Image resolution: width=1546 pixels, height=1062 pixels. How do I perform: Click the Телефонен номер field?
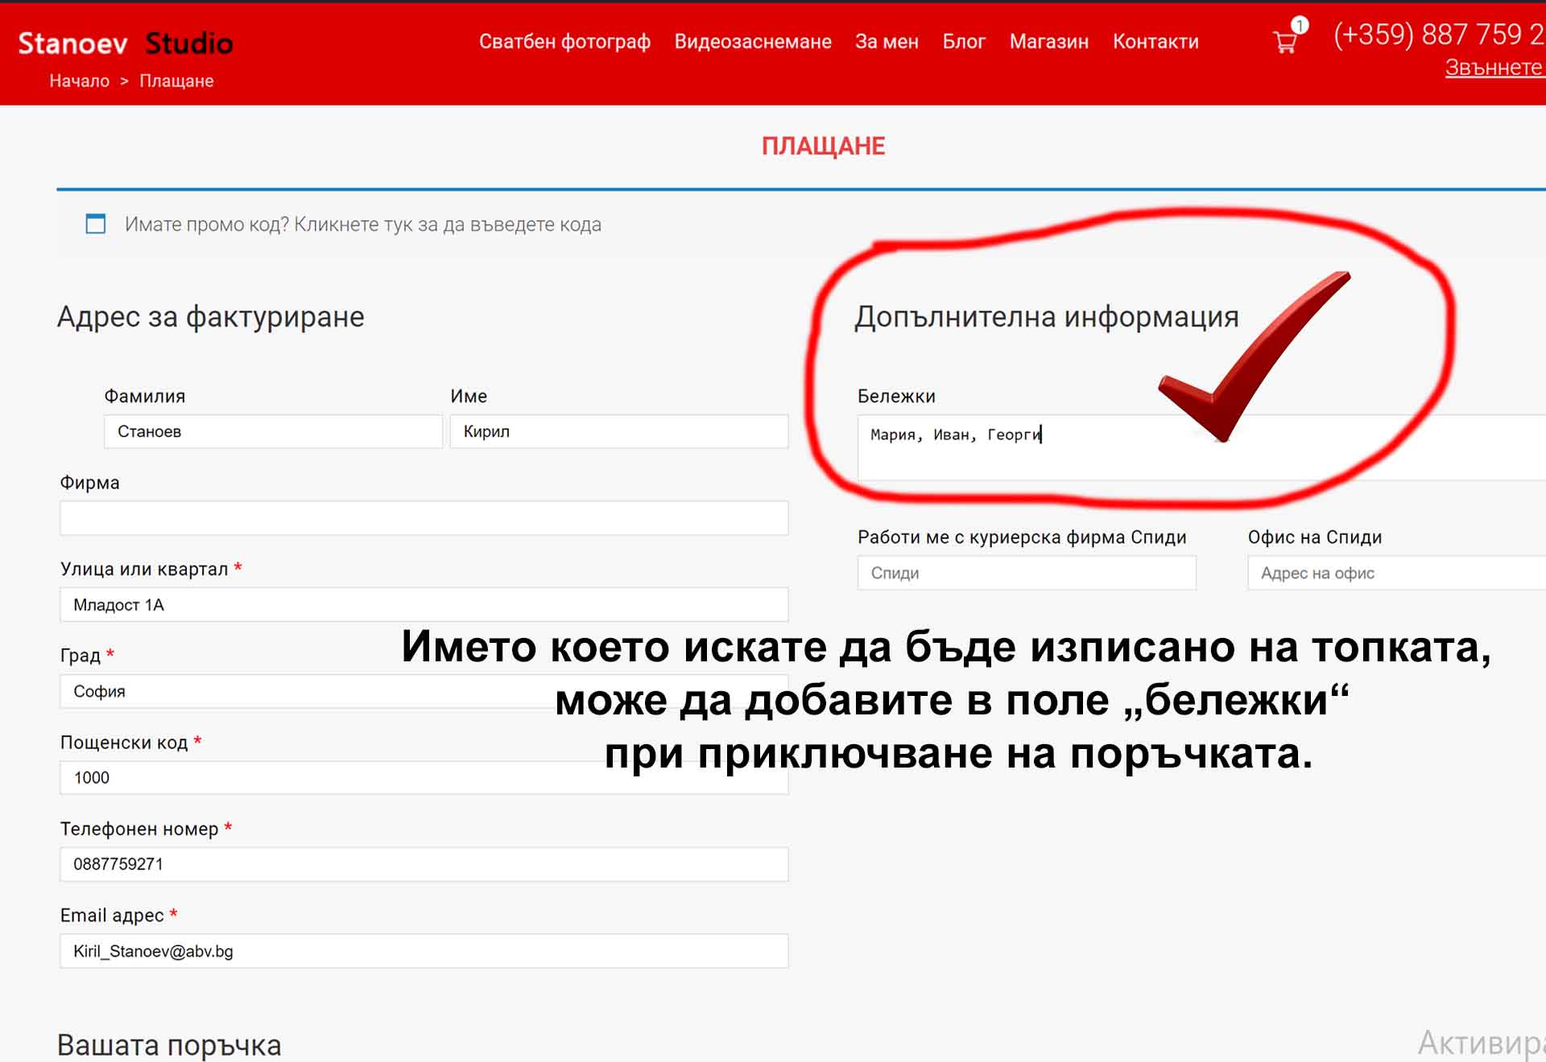pos(424,864)
